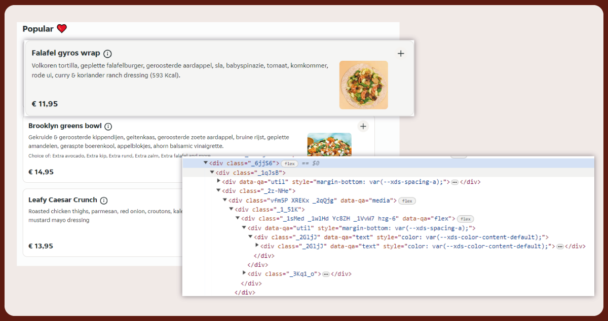
Task: Collapse the _6jjS6 div node
Action: coord(206,163)
